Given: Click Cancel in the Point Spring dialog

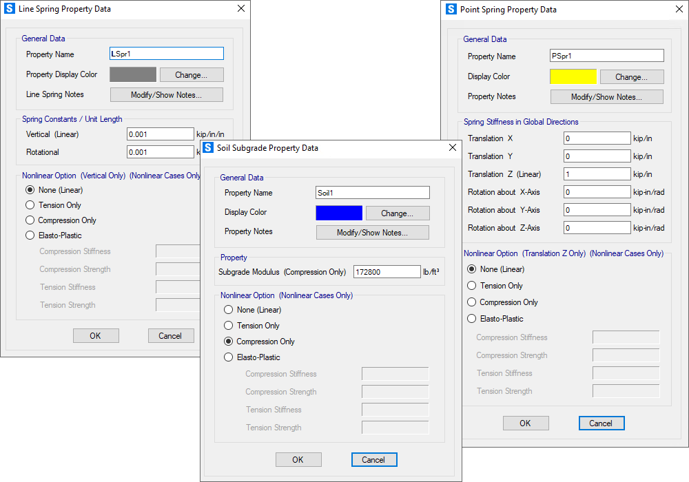Looking at the screenshot, I should (x=601, y=423).
